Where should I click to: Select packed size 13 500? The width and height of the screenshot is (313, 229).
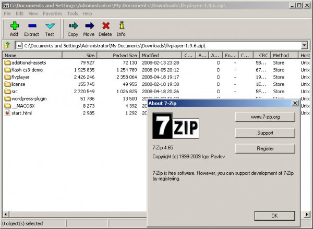click(x=130, y=98)
